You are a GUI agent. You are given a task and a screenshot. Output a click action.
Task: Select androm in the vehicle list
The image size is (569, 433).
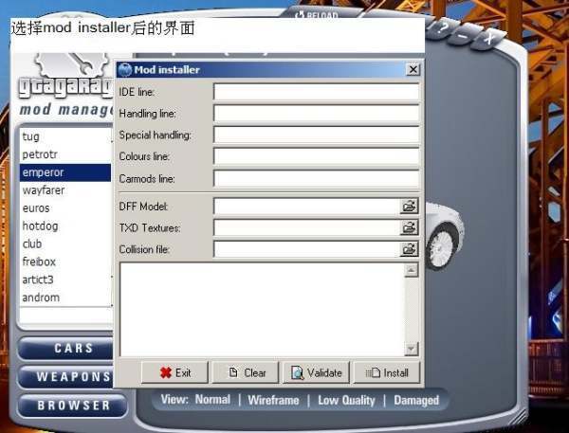coord(65,298)
